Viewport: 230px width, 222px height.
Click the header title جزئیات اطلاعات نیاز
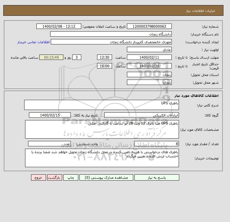pyautogui.click(x=200, y=11)
